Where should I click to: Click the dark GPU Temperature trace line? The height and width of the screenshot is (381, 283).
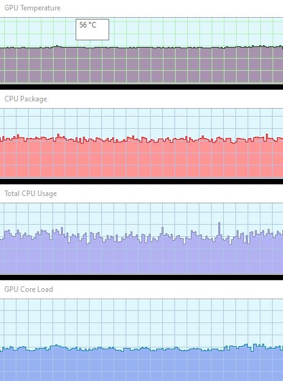click(x=141, y=48)
